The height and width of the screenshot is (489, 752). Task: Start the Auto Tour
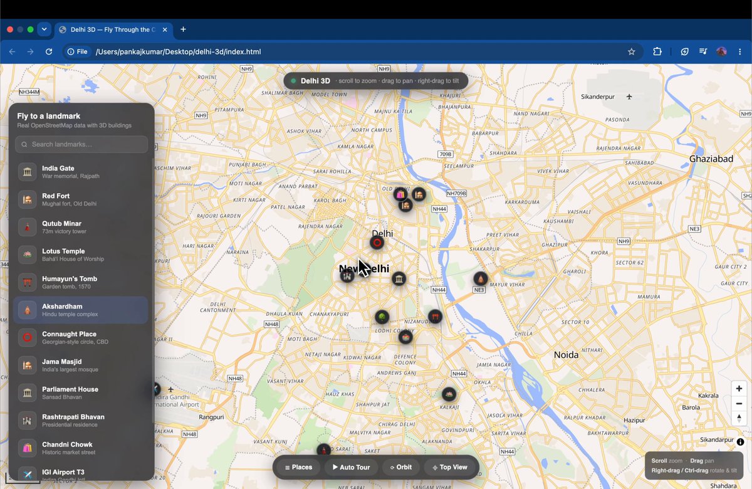tap(351, 467)
